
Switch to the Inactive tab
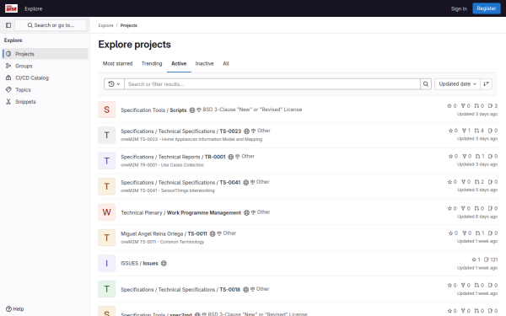point(204,63)
